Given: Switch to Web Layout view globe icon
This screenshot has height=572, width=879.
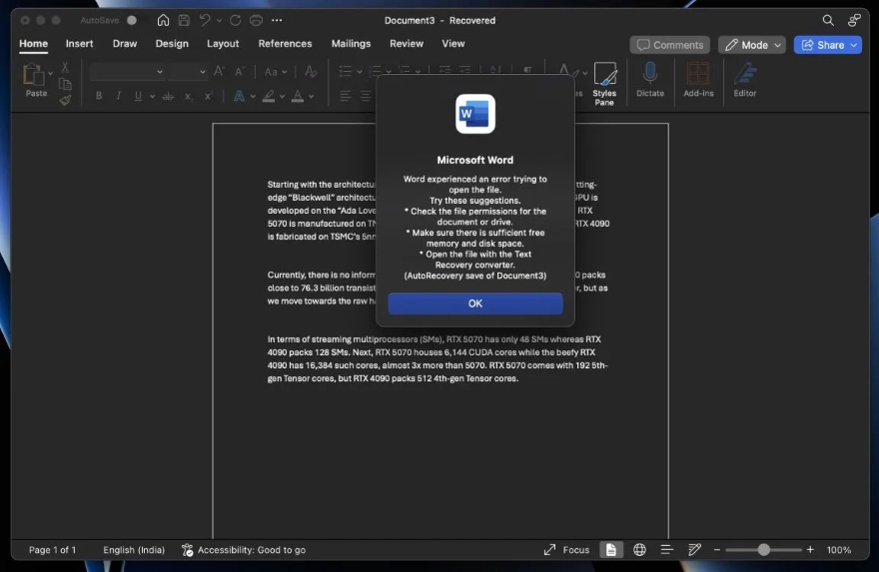Looking at the screenshot, I should tap(639, 550).
